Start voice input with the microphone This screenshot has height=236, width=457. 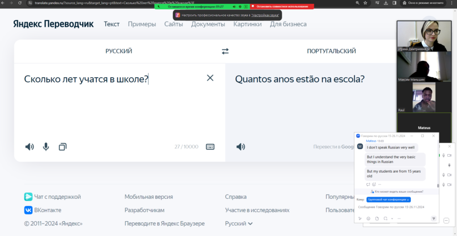point(46,147)
